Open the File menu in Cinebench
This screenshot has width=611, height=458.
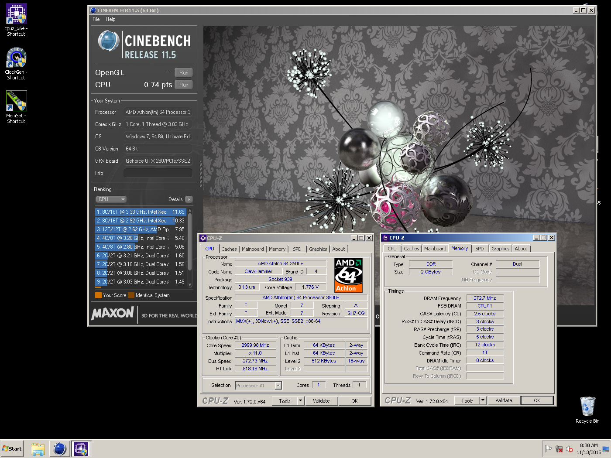pos(96,19)
